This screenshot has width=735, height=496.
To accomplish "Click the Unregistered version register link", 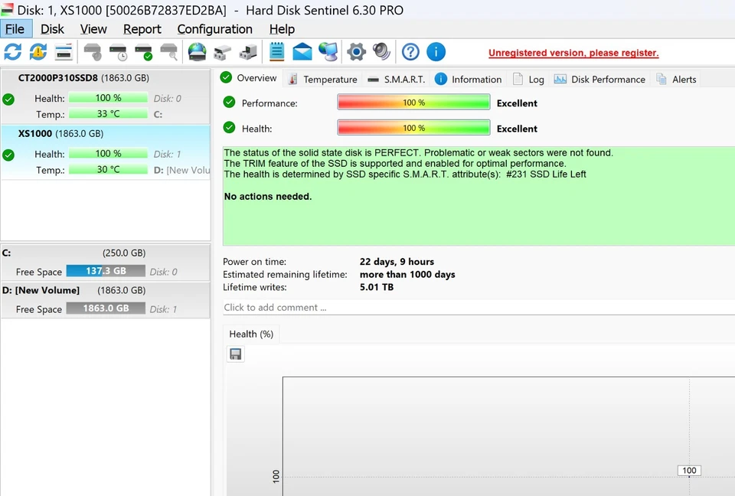I will click(573, 52).
